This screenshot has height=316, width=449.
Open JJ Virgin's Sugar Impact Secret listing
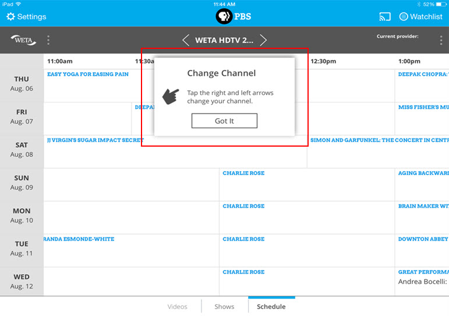(96, 140)
